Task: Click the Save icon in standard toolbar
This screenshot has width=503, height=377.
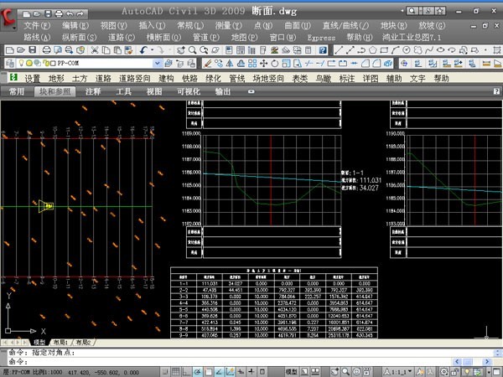Action: tap(33, 50)
